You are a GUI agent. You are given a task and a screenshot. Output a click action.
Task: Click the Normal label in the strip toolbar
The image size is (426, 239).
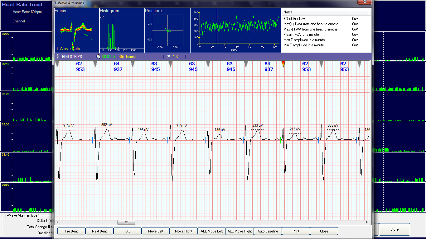coord(131,57)
